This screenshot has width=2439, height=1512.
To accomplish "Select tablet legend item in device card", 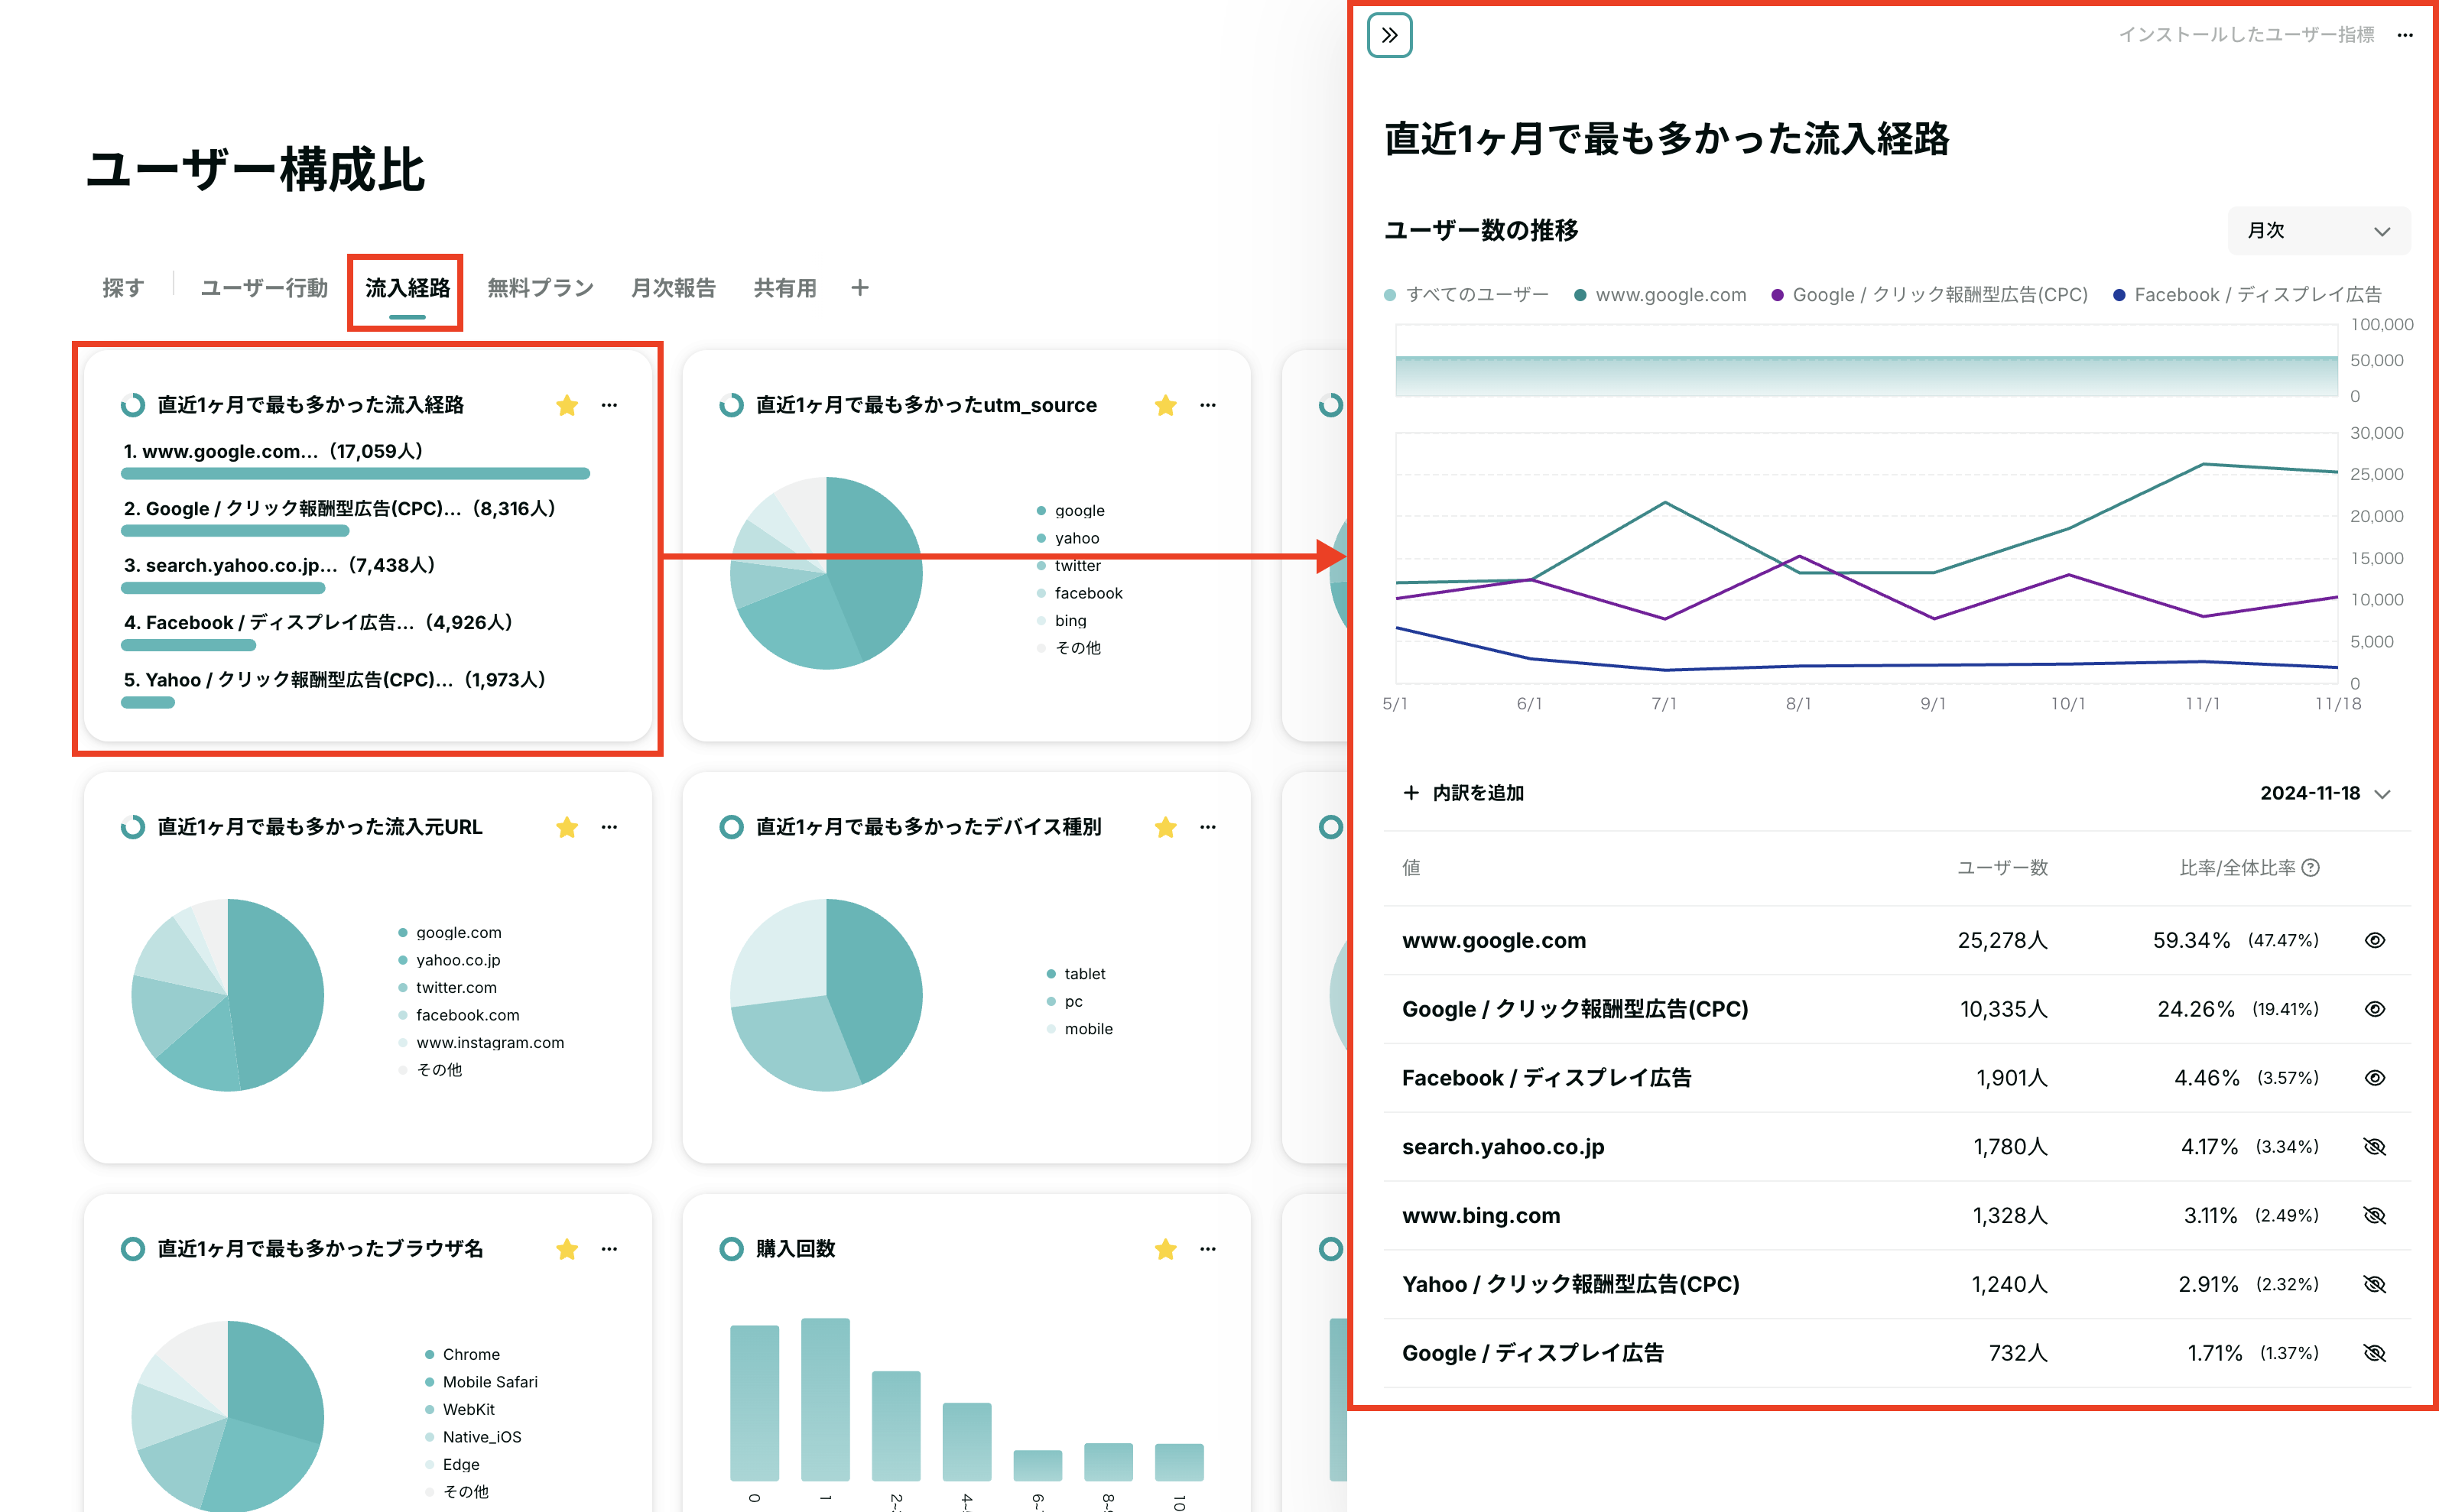I will 1075,974.
